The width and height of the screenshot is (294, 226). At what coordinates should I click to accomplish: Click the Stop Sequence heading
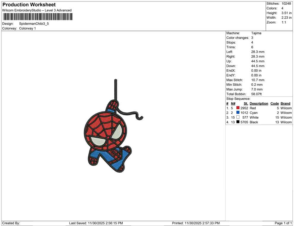coord(238,98)
